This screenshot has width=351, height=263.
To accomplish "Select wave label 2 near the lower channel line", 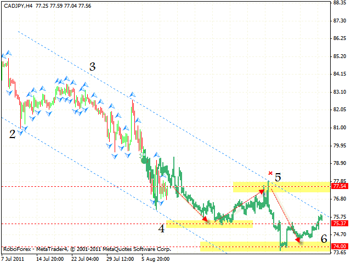I will 12,134.
